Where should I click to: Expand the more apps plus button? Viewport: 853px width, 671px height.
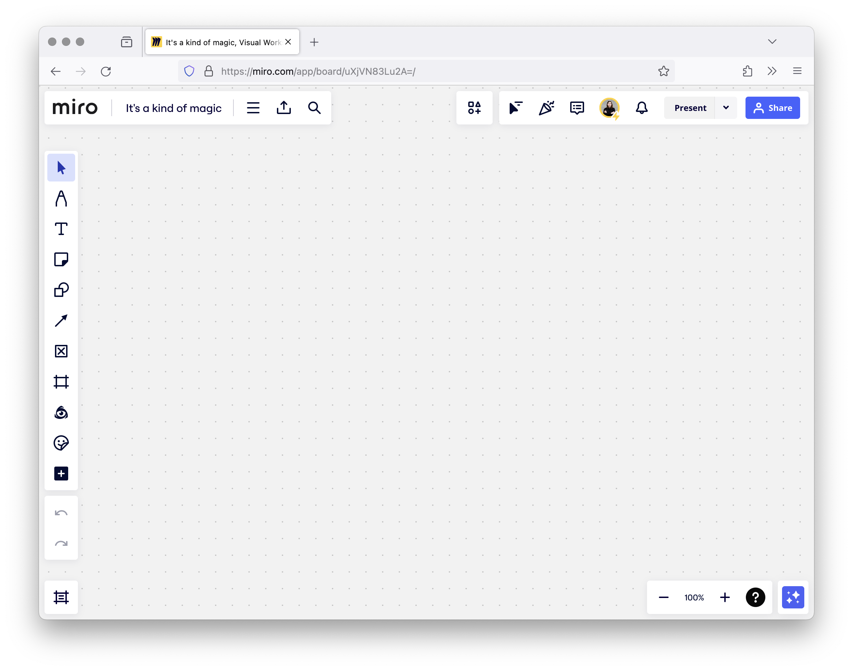click(x=61, y=474)
